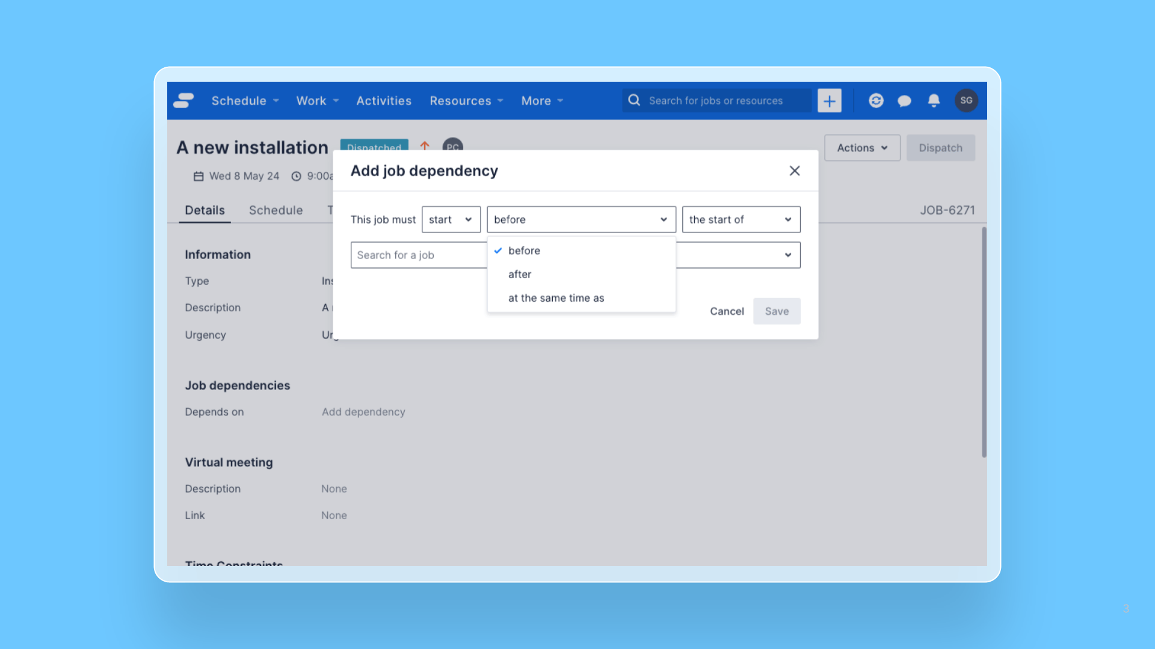Click the Skedulo logo icon
Viewport: 1155px width, 649px height.
click(183, 100)
